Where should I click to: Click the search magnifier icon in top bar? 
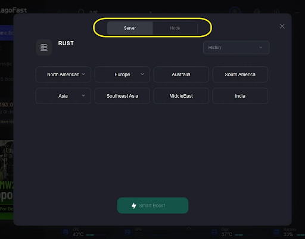[x=81, y=12]
